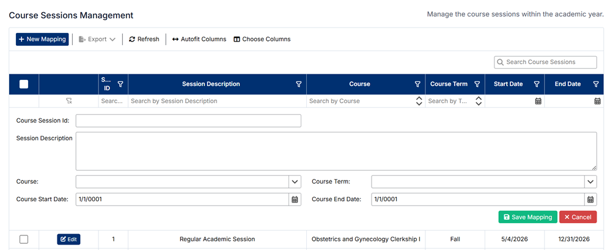Cancel the mapping edit form
610x250 pixels.
tap(578, 217)
